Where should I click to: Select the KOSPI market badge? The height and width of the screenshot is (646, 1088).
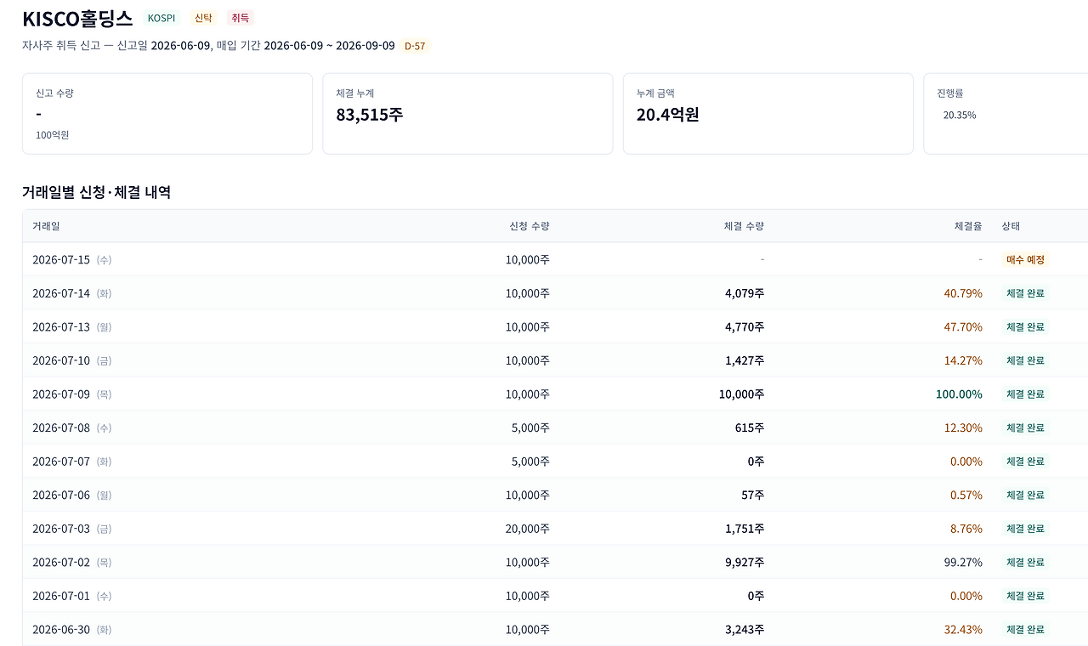pyautogui.click(x=161, y=18)
